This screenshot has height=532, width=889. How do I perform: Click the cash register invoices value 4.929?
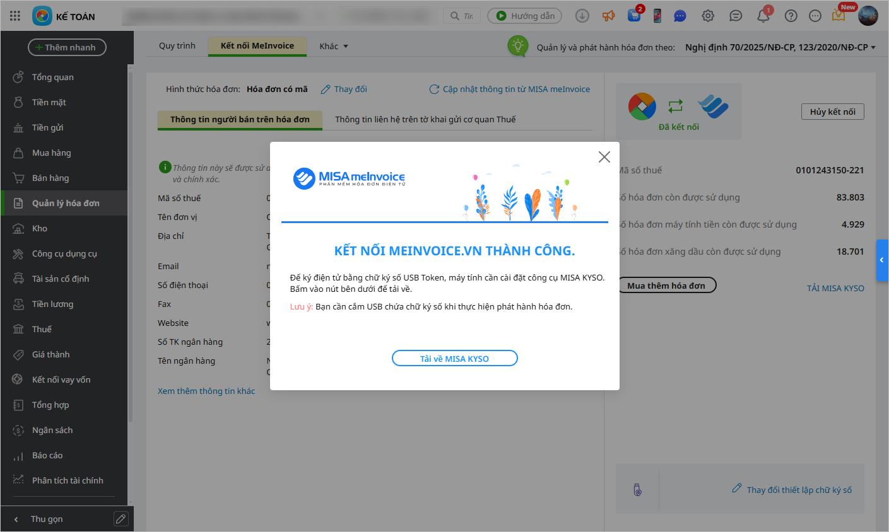853,224
